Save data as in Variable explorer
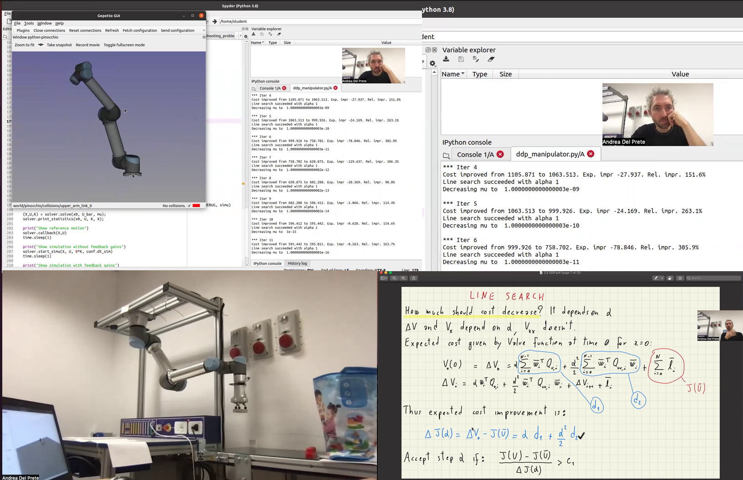The height and width of the screenshot is (480, 743). (476, 59)
